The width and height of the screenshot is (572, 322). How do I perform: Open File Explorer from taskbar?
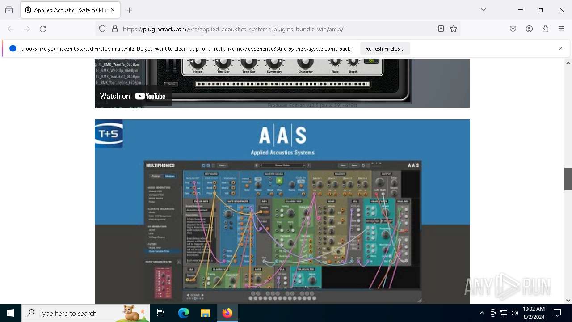pyautogui.click(x=205, y=313)
